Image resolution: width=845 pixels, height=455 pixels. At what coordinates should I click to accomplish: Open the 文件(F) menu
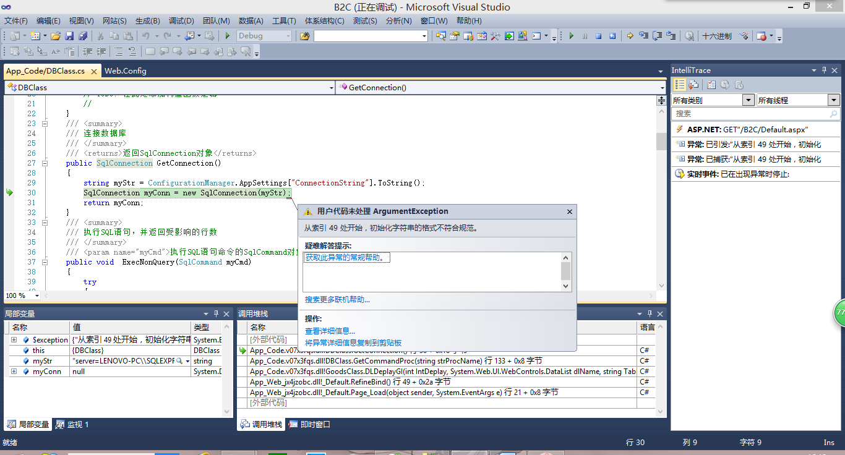point(15,20)
